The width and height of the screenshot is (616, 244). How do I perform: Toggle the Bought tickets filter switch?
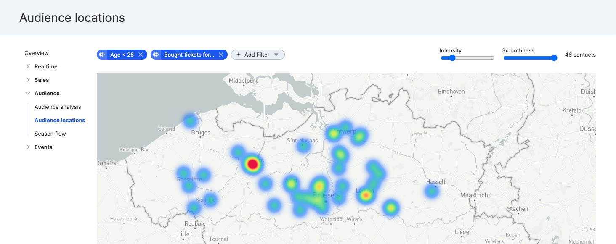point(156,55)
